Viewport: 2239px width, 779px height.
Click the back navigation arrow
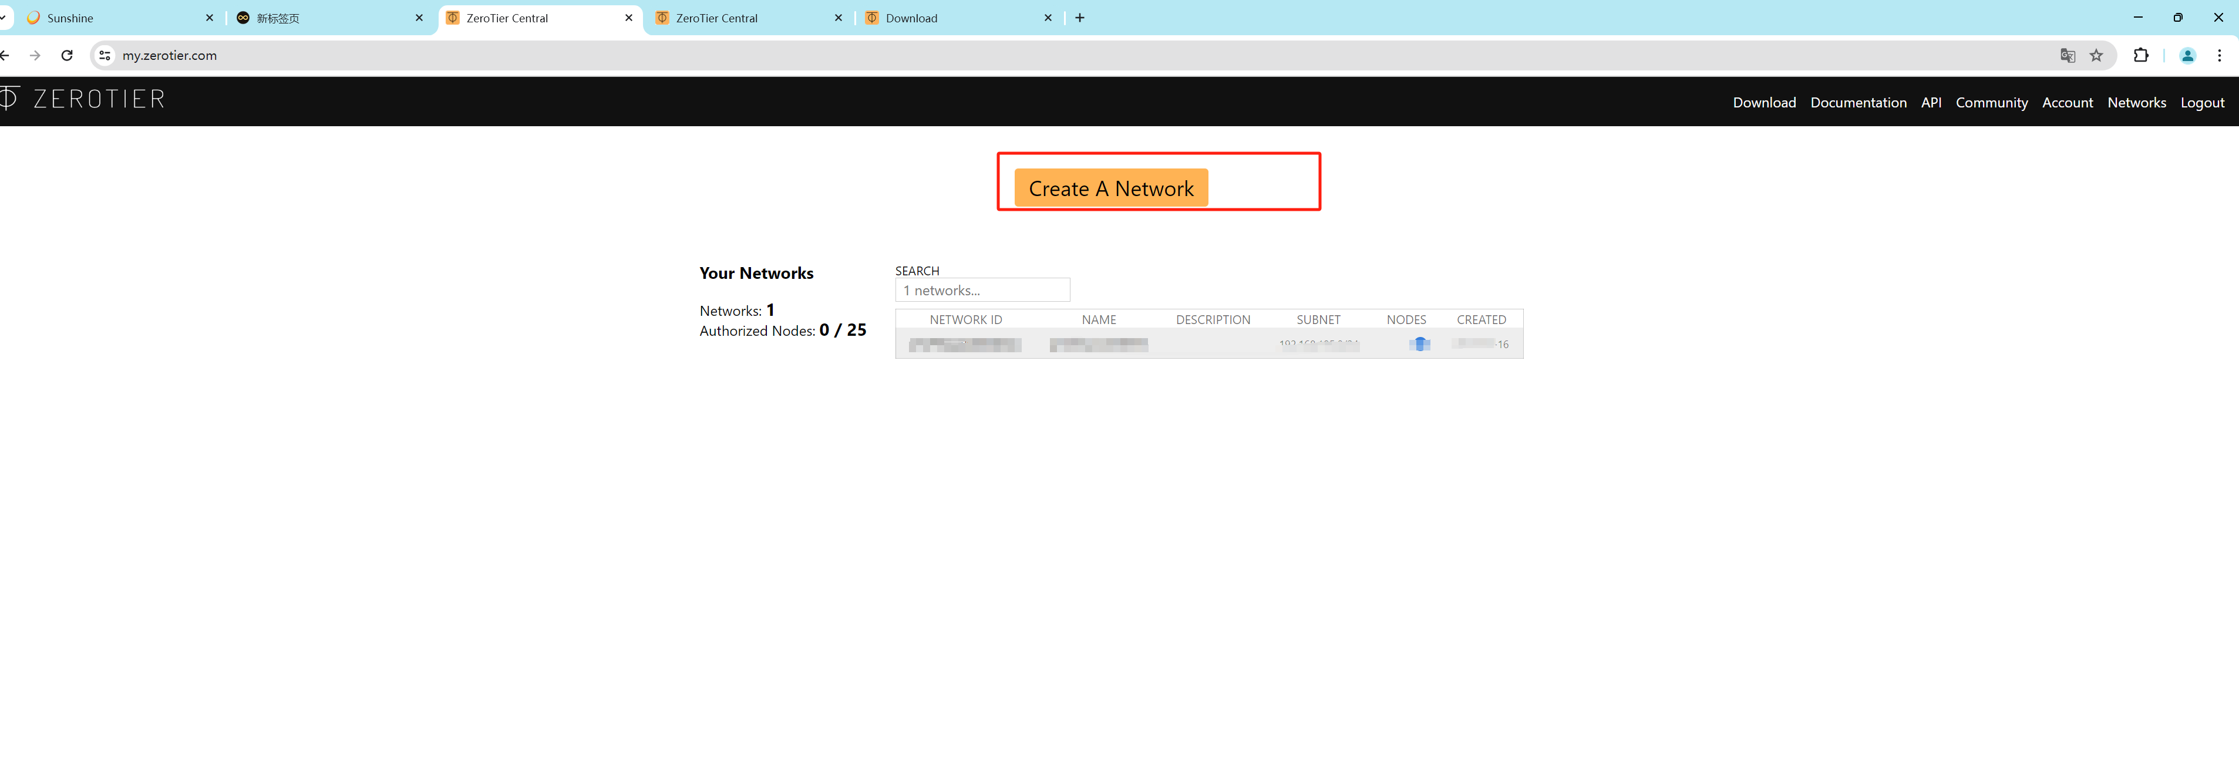click(x=4, y=55)
